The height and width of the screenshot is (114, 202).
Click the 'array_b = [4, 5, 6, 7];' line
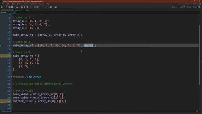point(31,24)
